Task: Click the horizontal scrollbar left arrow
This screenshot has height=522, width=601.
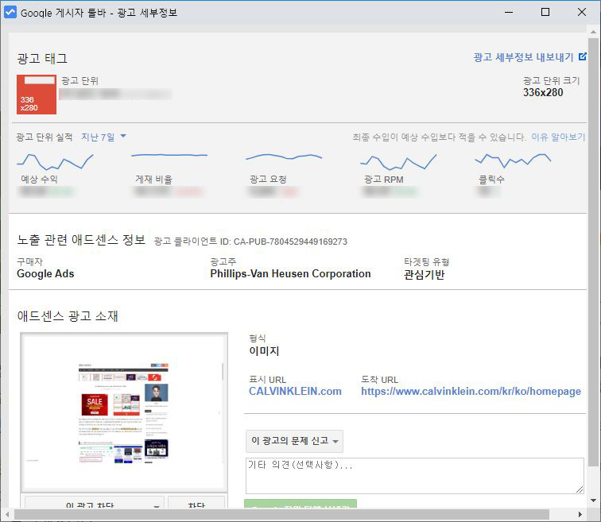Action: [7, 514]
